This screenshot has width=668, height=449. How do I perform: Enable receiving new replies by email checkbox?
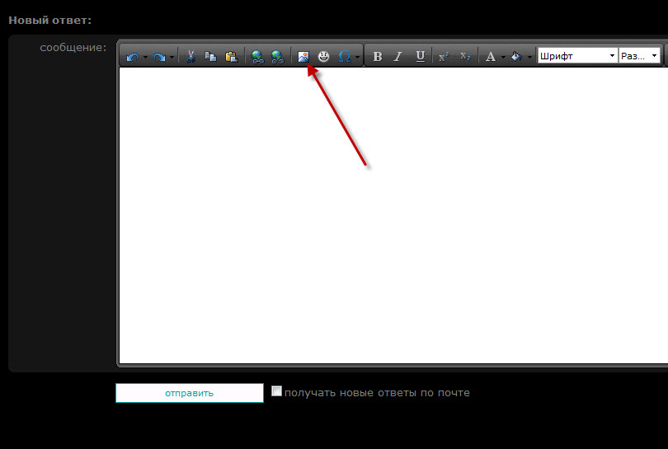(x=277, y=391)
